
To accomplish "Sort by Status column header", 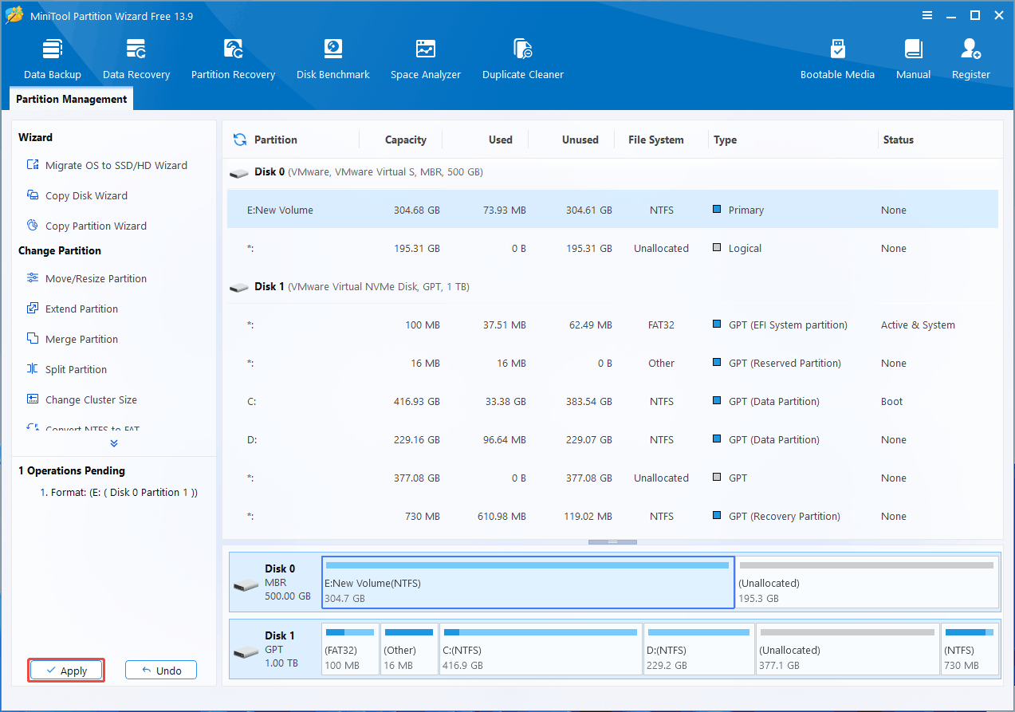I will tap(898, 140).
